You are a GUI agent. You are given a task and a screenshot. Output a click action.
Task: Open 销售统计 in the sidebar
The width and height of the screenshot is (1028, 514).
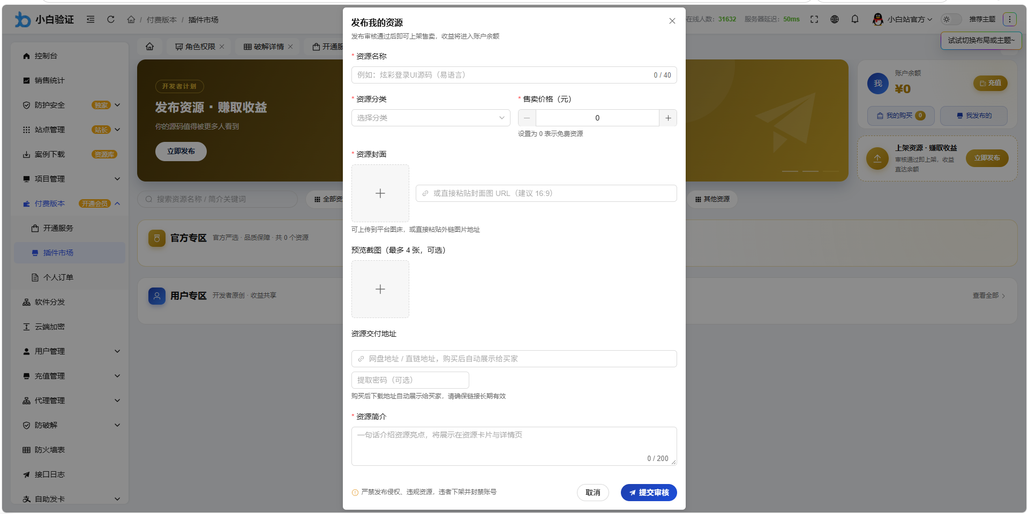[x=70, y=80]
